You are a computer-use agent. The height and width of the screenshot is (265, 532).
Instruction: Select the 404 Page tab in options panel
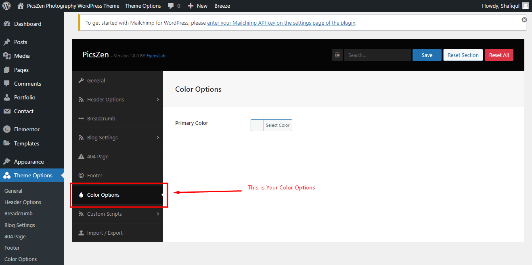(x=117, y=156)
